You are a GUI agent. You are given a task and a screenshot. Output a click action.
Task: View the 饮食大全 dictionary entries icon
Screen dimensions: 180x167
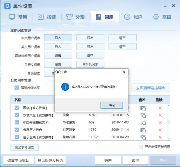coord(143,116)
